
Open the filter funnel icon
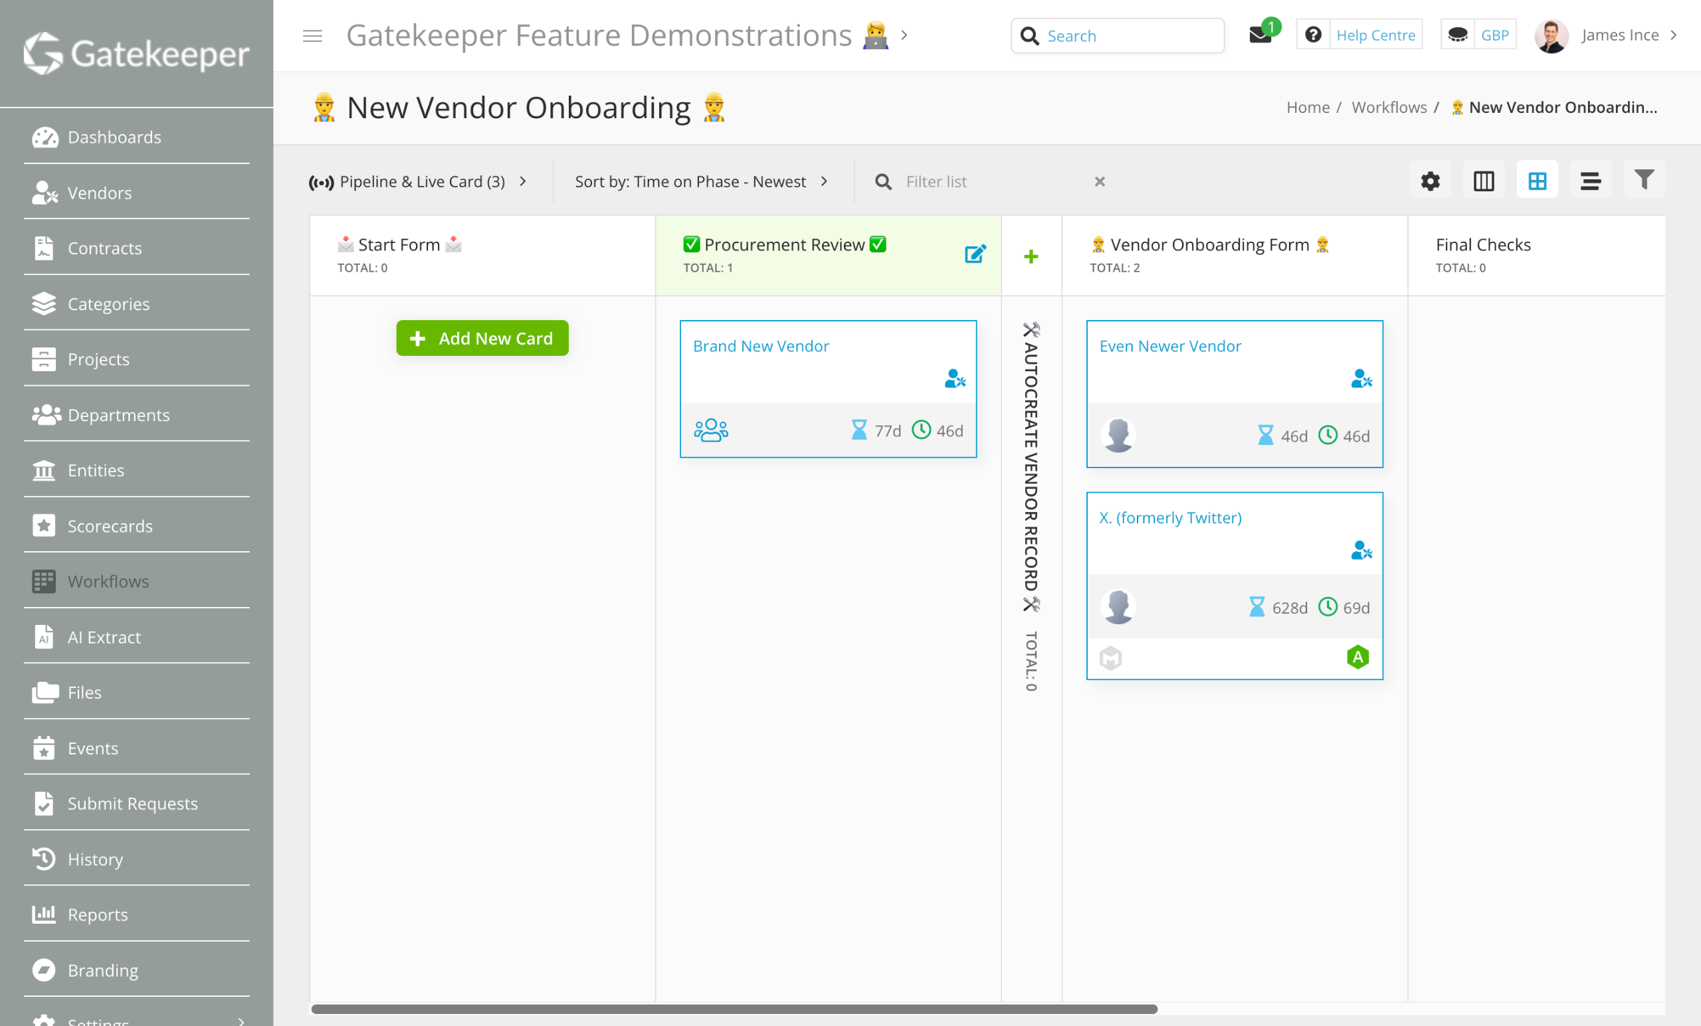click(x=1644, y=180)
